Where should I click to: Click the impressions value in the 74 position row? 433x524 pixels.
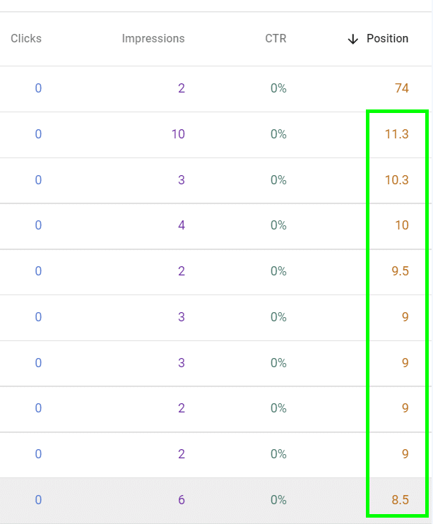(182, 89)
